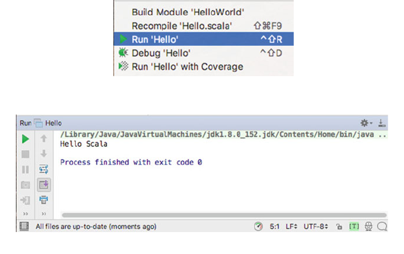Click the Print console output icon
This screenshot has width=404, height=254.
pyautogui.click(x=44, y=199)
